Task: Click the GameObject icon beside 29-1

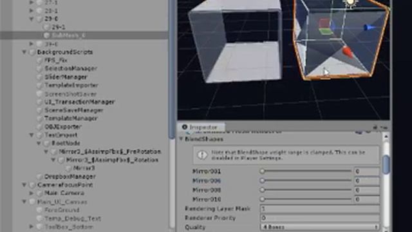Action: tap(46, 27)
